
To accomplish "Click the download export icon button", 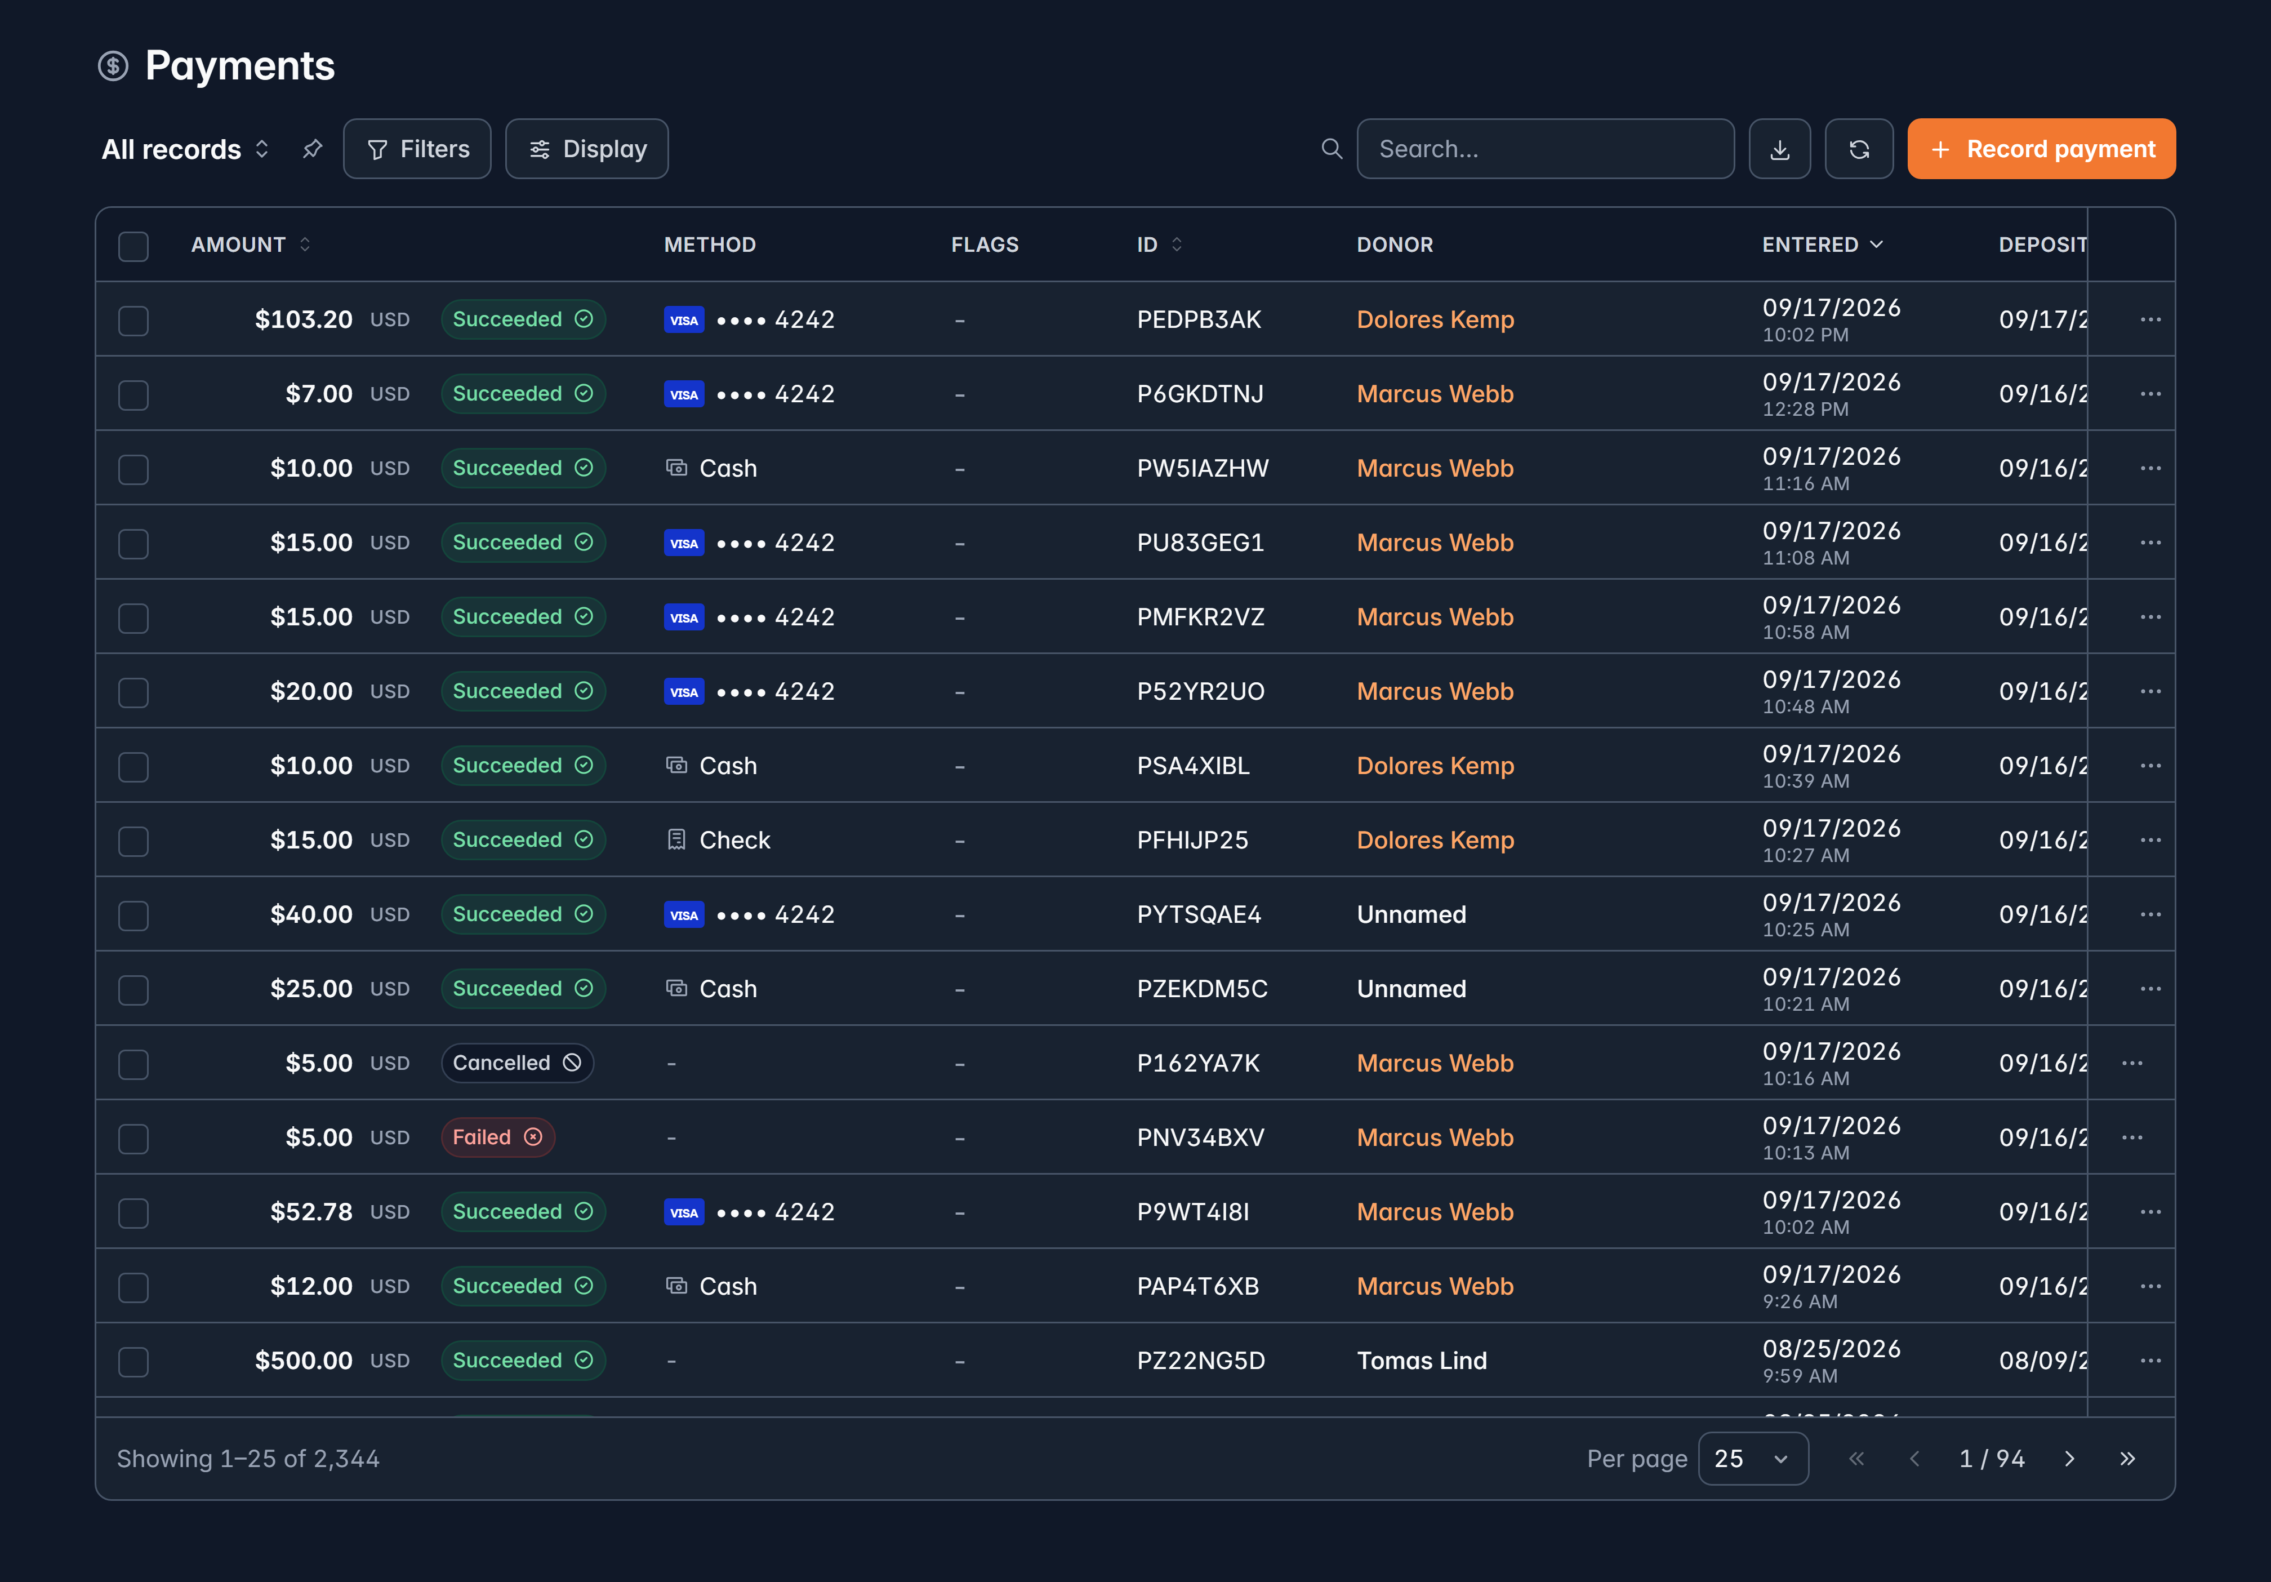I will (x=1779, y=149).
